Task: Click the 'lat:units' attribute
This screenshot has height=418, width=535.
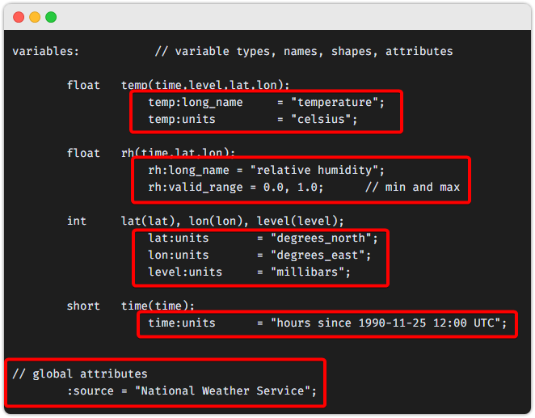Action: click(178, 239)
